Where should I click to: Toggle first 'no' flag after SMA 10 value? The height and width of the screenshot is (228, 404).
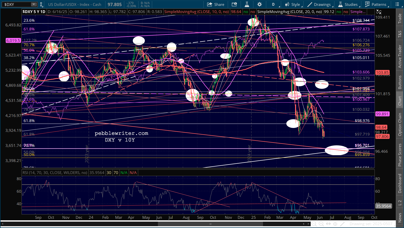point(246,12)
